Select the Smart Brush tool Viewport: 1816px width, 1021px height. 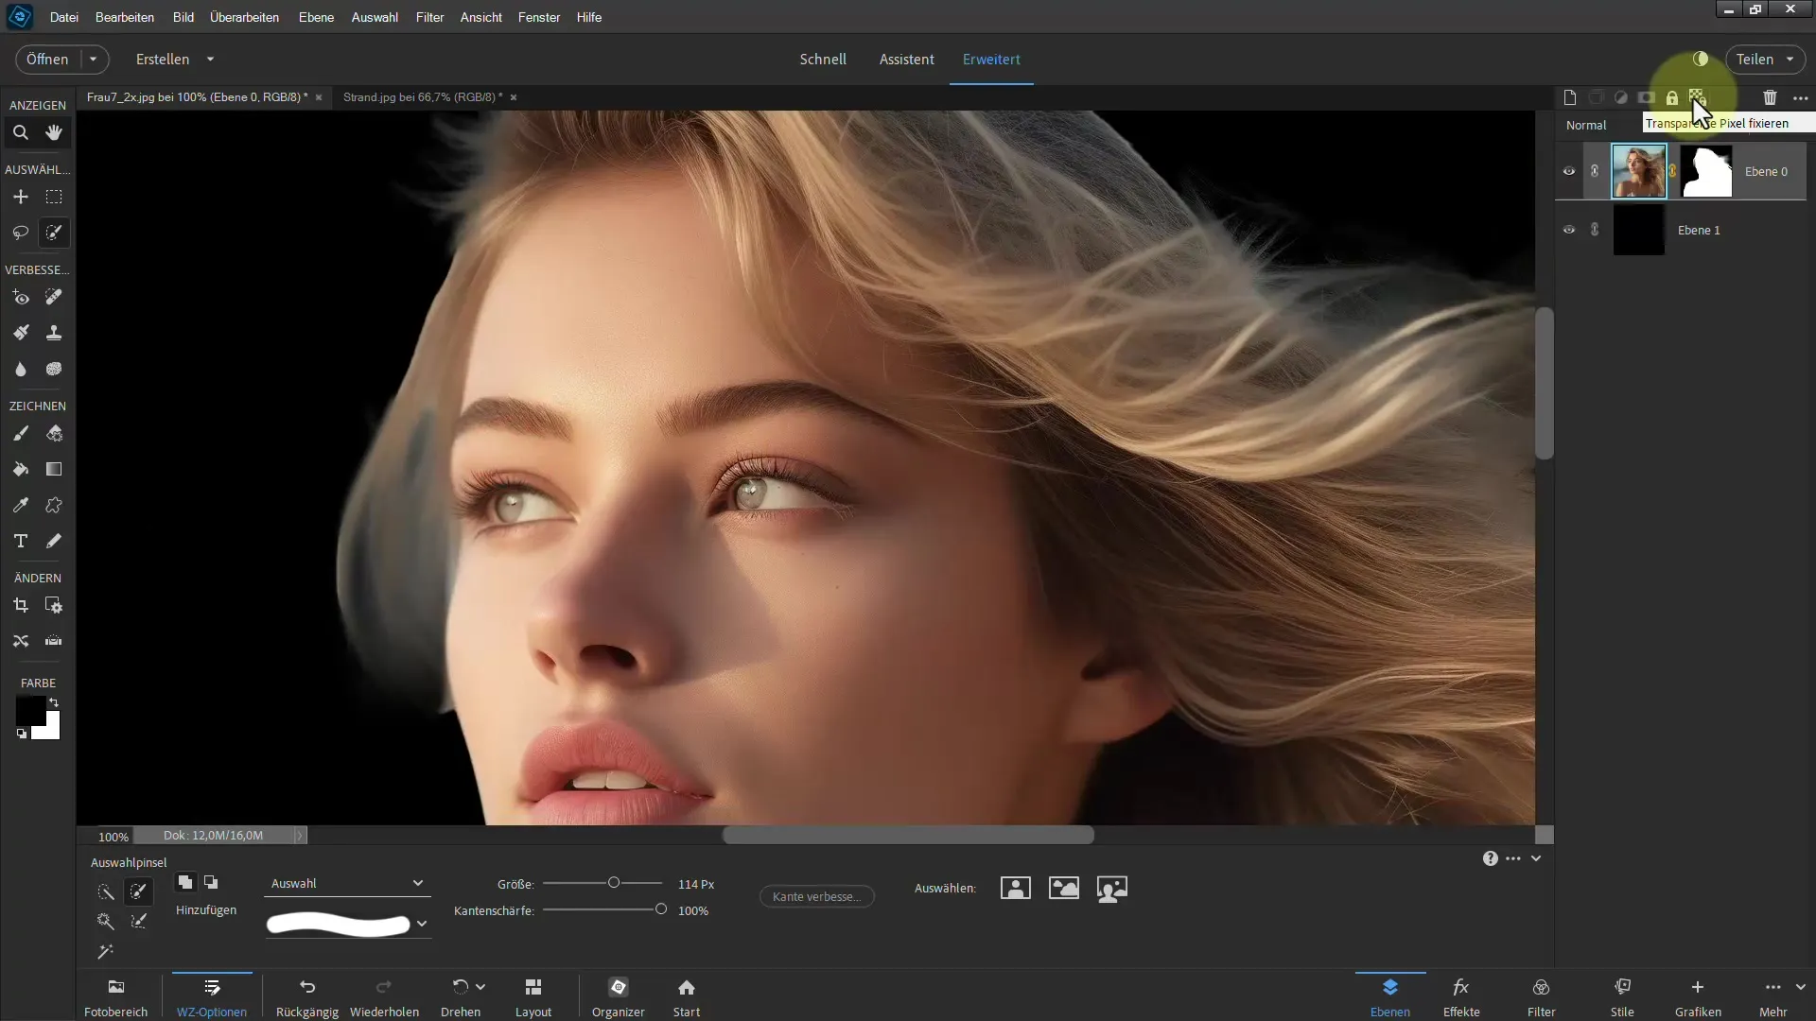[x=20, y=333]
